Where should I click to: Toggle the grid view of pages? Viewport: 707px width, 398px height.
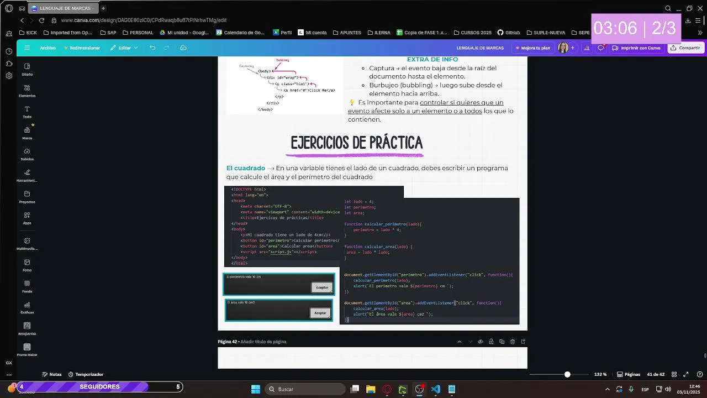(674, 374)
